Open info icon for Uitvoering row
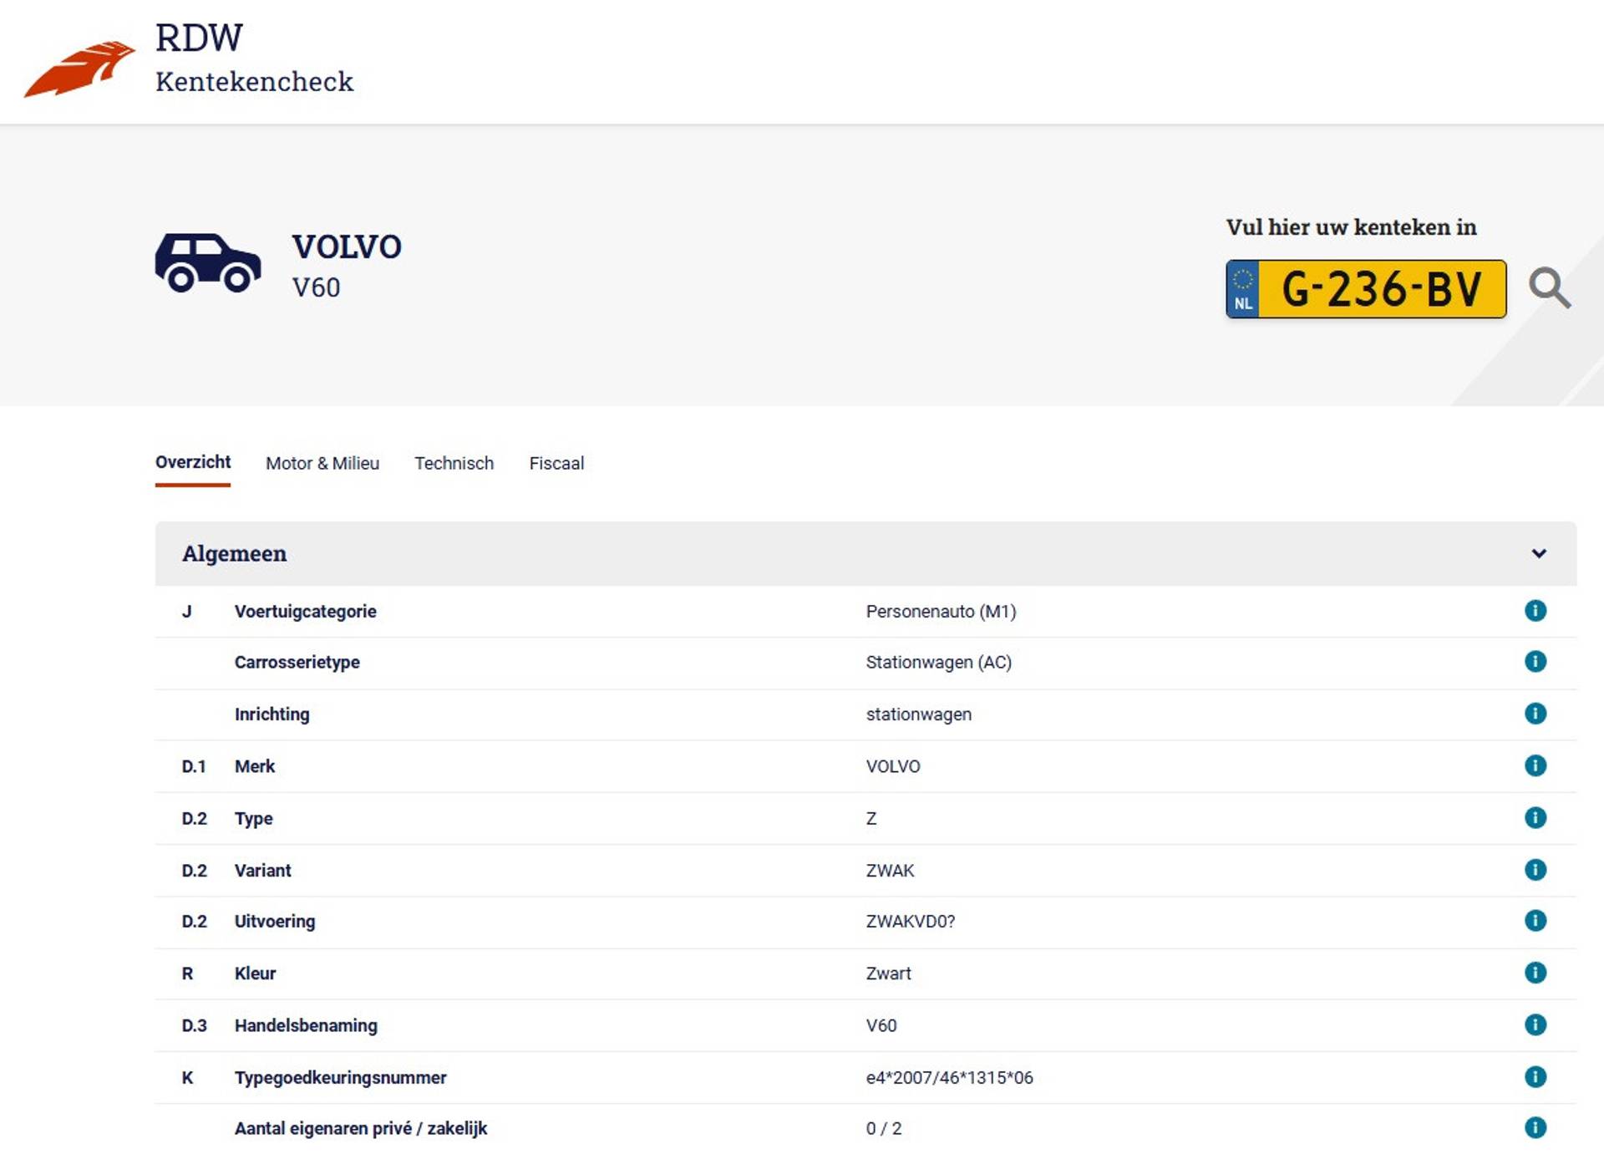The height and width of the screenshot is (1159, 1604). point(1535,921)
